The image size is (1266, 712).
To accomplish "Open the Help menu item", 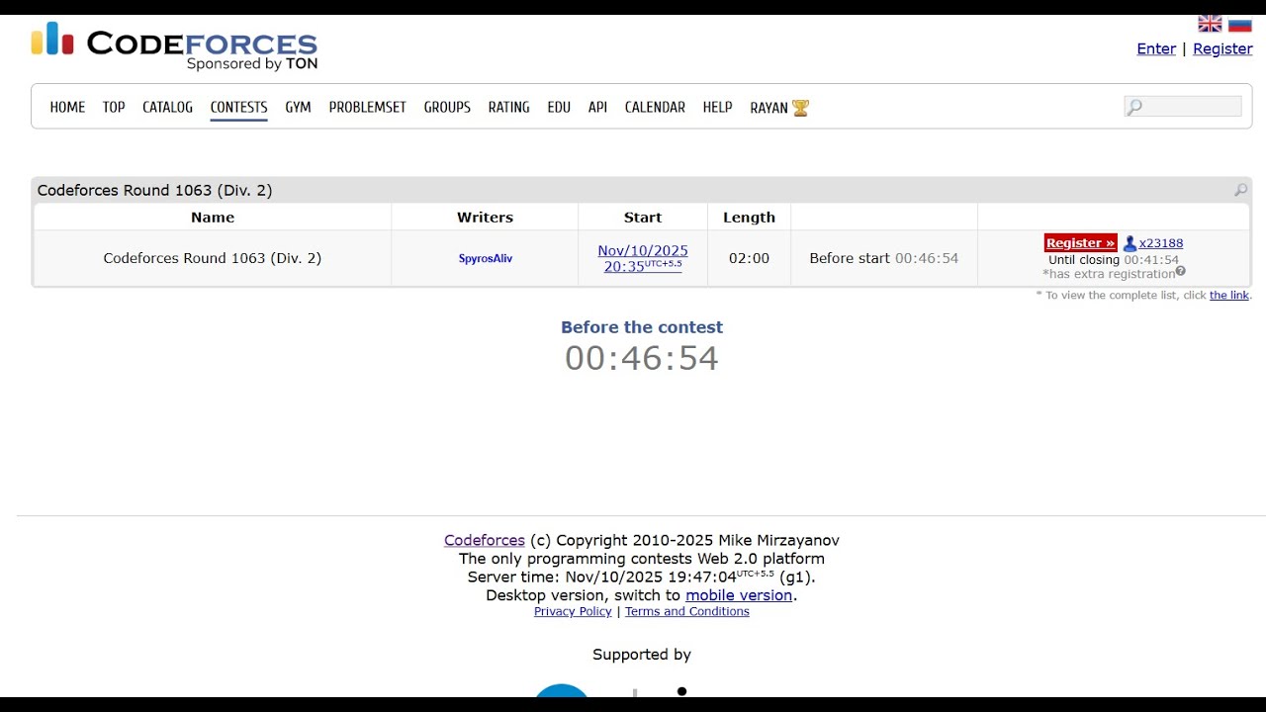I will coord(717,107).
